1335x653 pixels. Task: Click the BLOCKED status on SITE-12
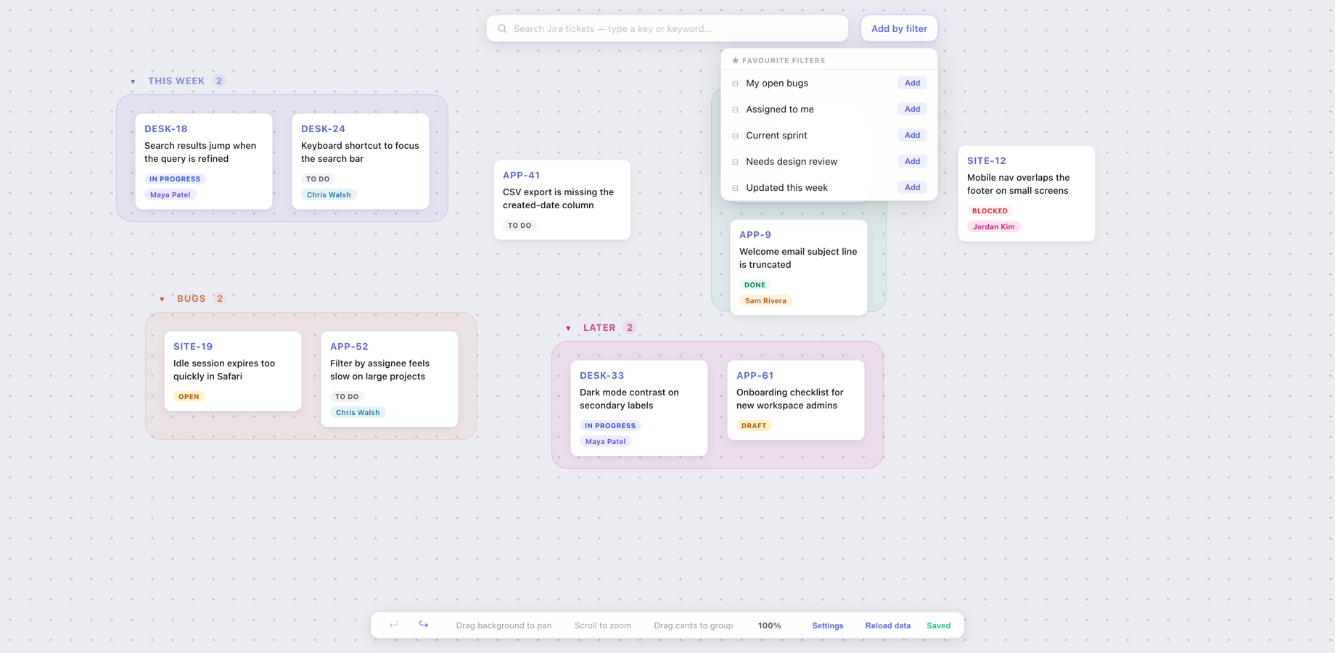(x=990, y=211)
